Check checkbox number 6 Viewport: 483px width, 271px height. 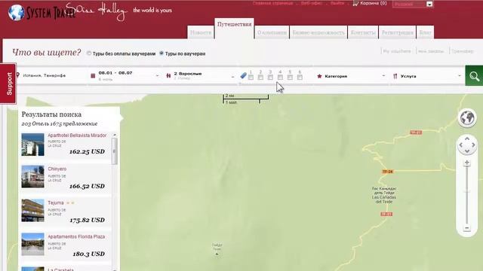click(300, 78)
